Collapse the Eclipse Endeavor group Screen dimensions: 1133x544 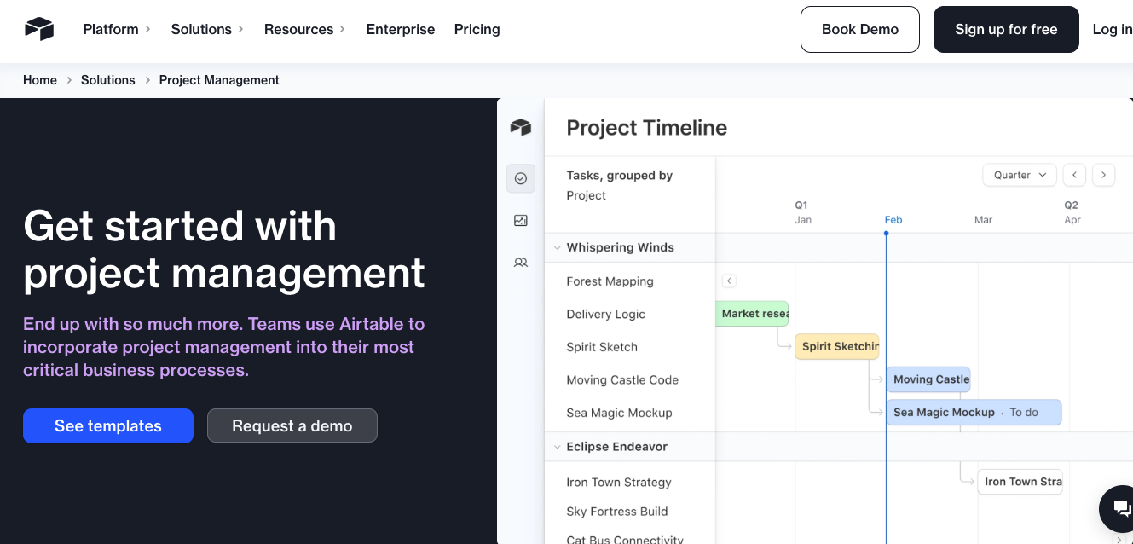click(x=558, y=447)
